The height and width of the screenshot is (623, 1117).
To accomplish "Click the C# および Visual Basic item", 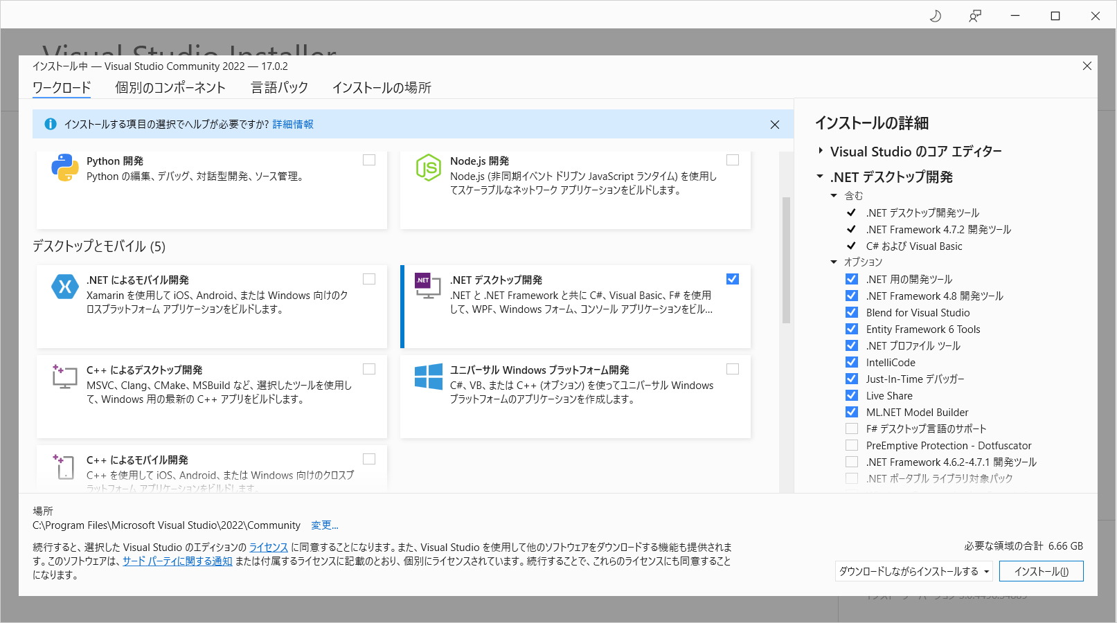I will coord(914,246).
